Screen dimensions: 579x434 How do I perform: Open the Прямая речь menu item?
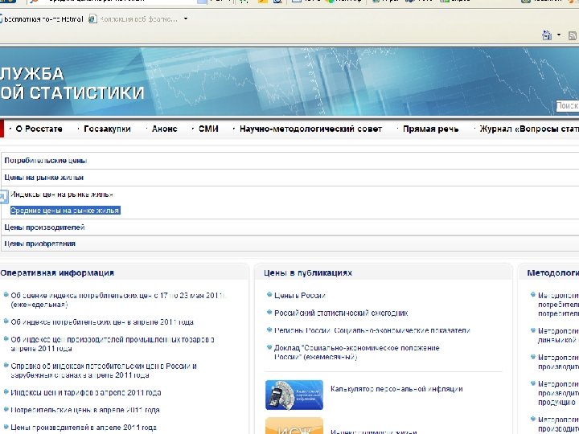pyautogui.click(x=431, y=129)
